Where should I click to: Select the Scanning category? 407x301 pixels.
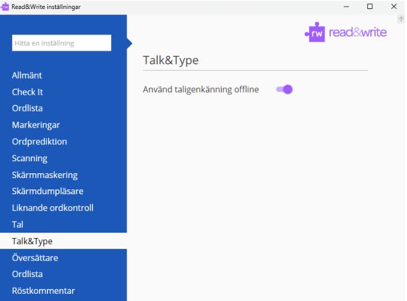29,158
